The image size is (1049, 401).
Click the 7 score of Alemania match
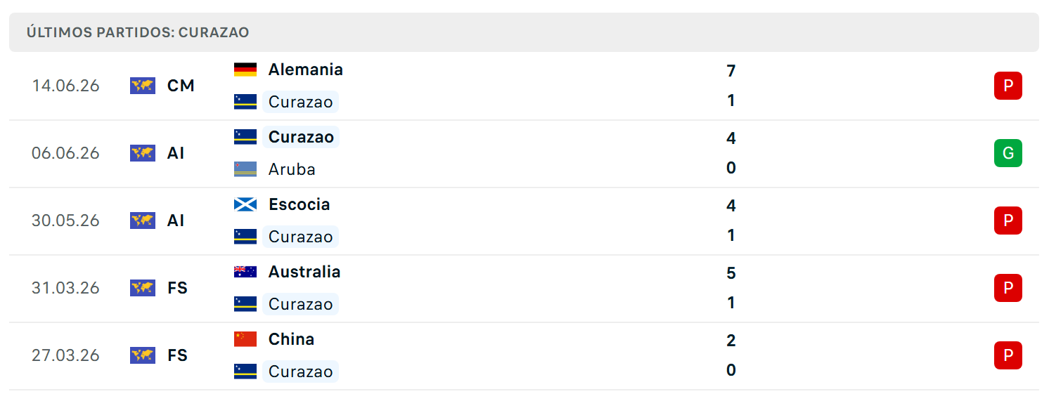731,71
